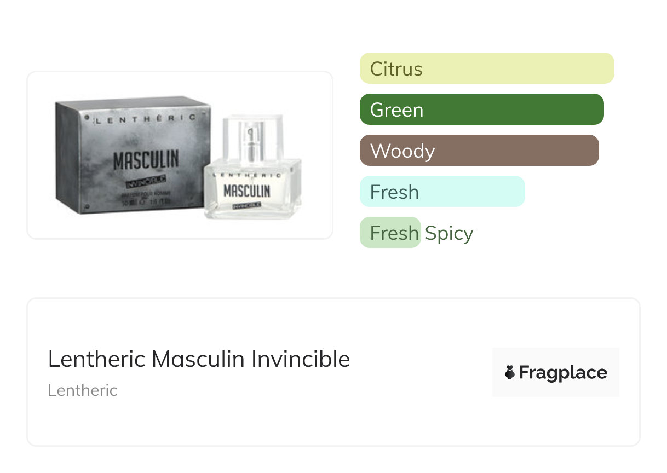Image resolution: width=667 pixels, height=473 pixels.
Task: Open the gray Lentheric brand link
Action: 83,390
